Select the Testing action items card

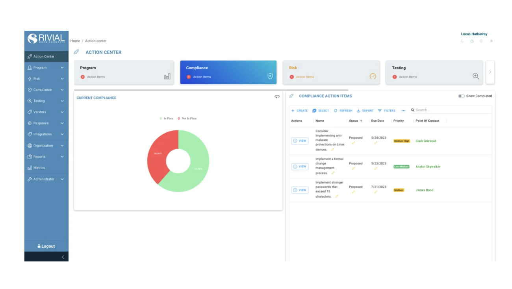click(x=434, y=72)
